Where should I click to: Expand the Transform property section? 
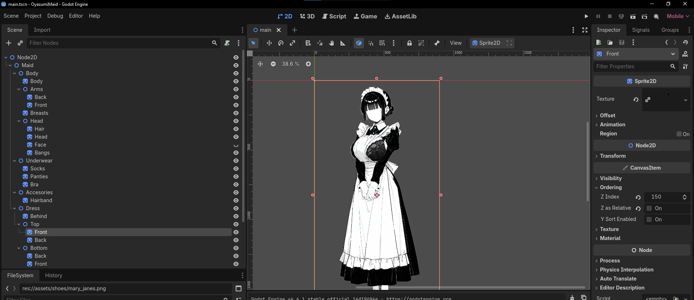(613, 156)
